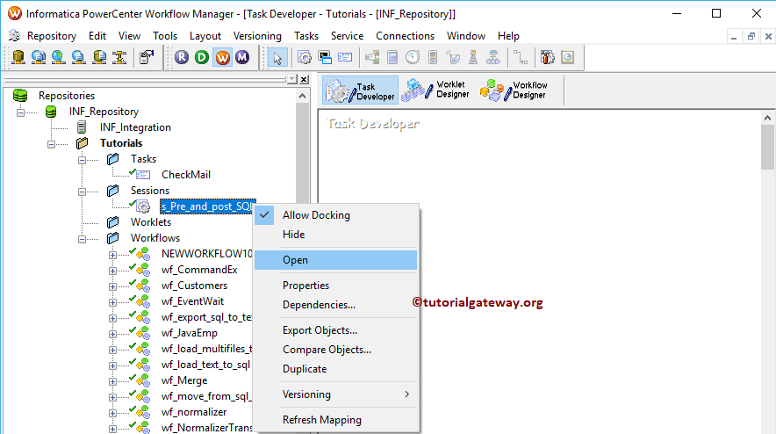Launch Workflow Monitor via the purple M icon
776x434 pixels.
(x=242, y=57)
